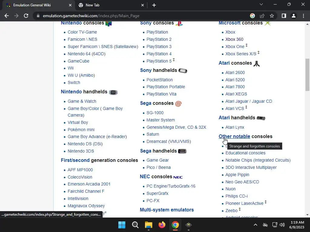Click the cloud sync tray icon
The width and height of the screenshot is (310, 232).
(x=265, y=225)
